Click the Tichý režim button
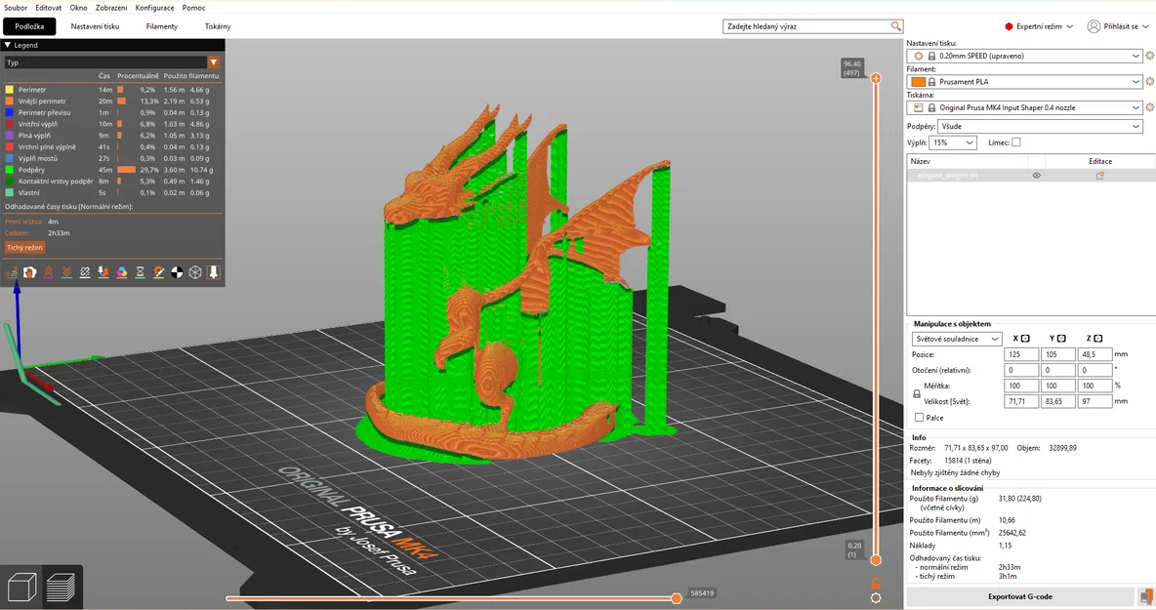Screen dimensions: 1156x610 coord(25,248)
